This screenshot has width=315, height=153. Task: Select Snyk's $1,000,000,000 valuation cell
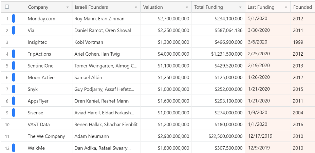coord(166,89)
